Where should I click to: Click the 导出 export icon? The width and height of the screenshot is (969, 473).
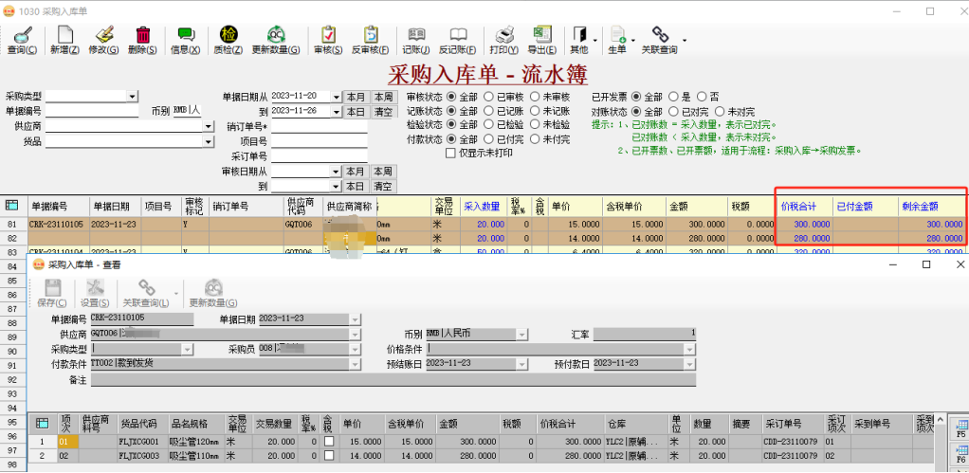point(542,35)
